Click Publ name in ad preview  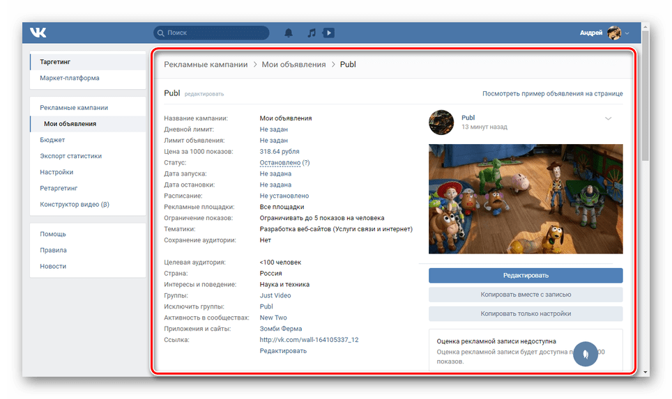[x=468, y=118]
